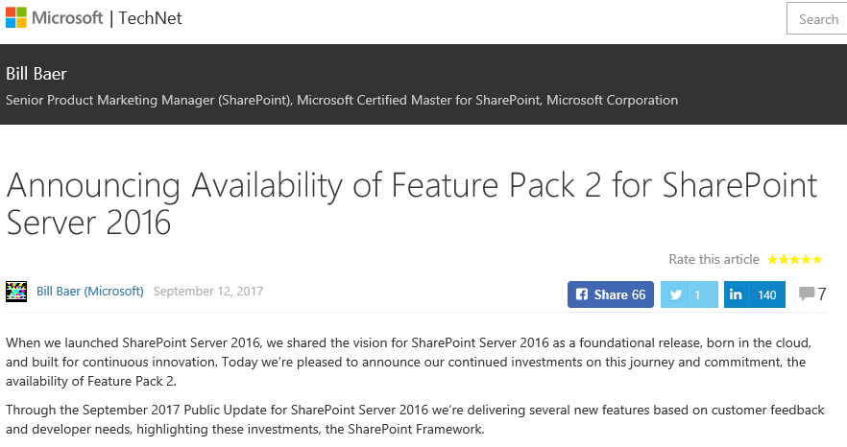Click the comments speech bubble icon
847x447 pixels.
(806, 294)
